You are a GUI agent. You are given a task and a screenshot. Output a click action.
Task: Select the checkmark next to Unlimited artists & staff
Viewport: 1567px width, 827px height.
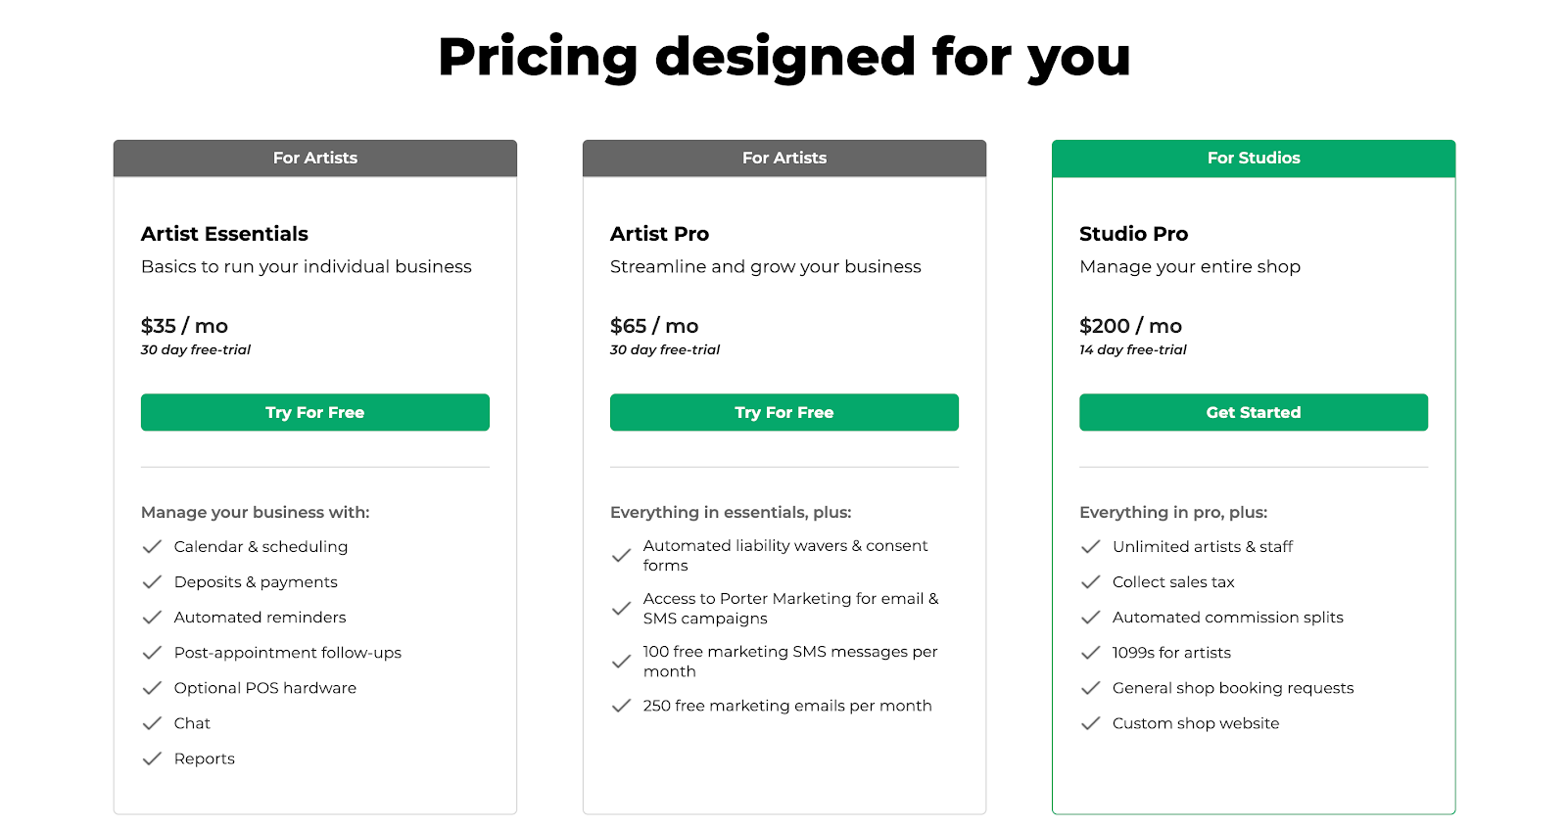pyautogui.click(x=1090, y=546)
